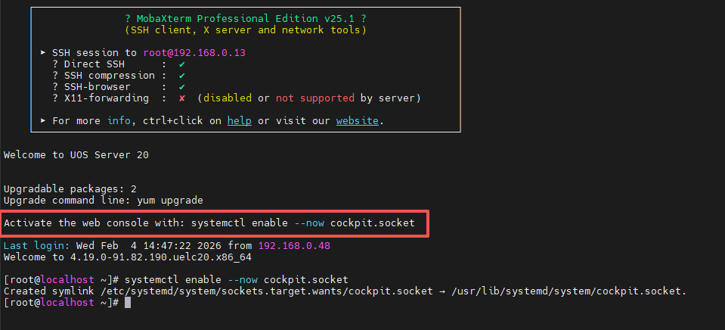
Task: Click the blue info word
Action: (x=119, y=121)
